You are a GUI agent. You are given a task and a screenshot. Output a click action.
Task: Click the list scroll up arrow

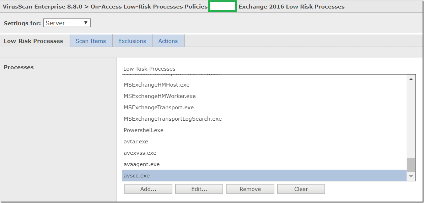411,79
